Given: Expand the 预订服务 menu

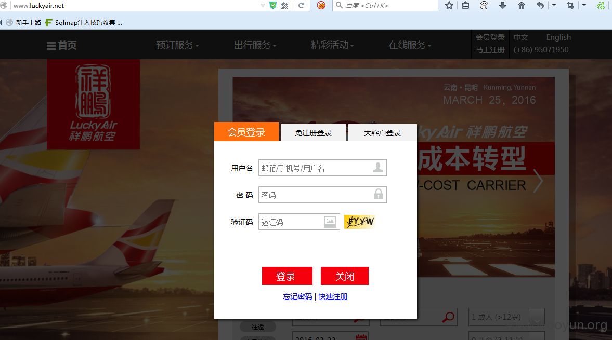Looking at the screenshot, I should tap(177, 45).
